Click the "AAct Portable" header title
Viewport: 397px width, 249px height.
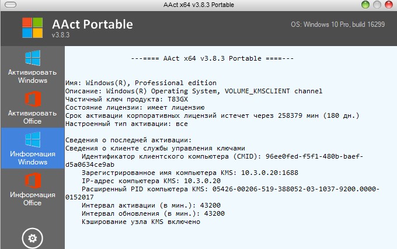point(92,24)
